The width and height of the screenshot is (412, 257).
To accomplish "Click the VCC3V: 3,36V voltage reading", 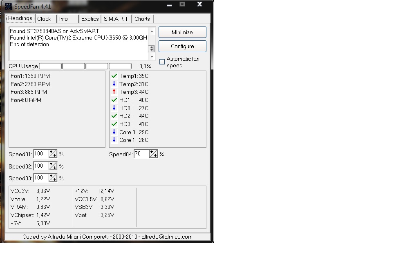I will pyautogui.click(x=30, y=191).
